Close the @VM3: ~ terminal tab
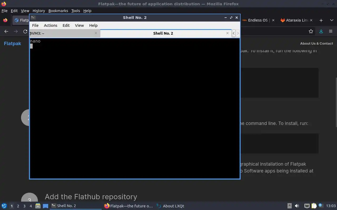The width and height of the screenshot is (337, 210). (96, 33)
